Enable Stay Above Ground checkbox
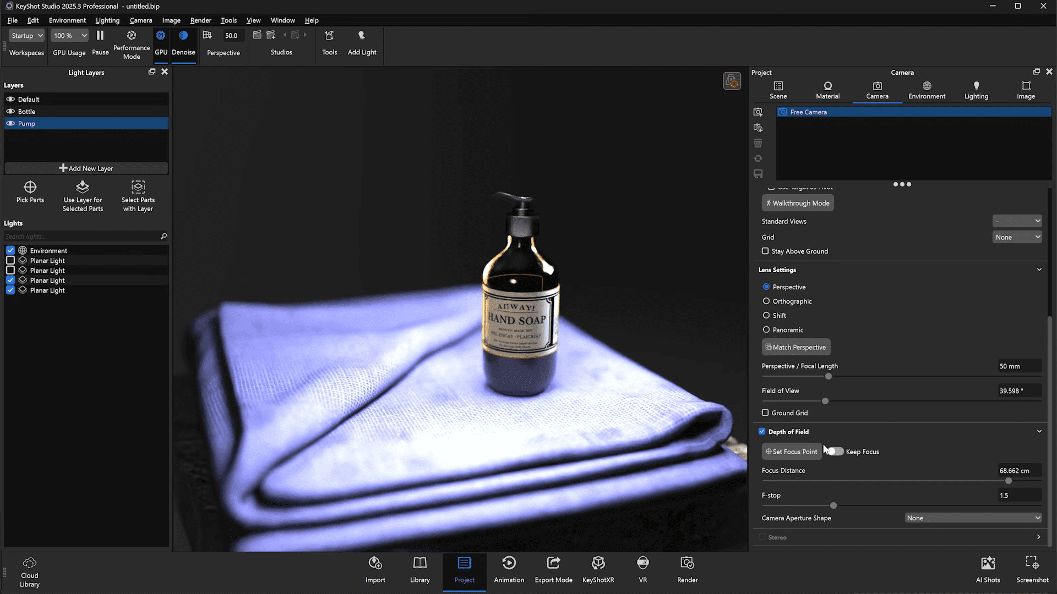 (765, 251)
